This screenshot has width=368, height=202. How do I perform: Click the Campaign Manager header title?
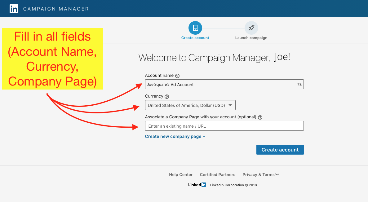(x=56, y=9)
